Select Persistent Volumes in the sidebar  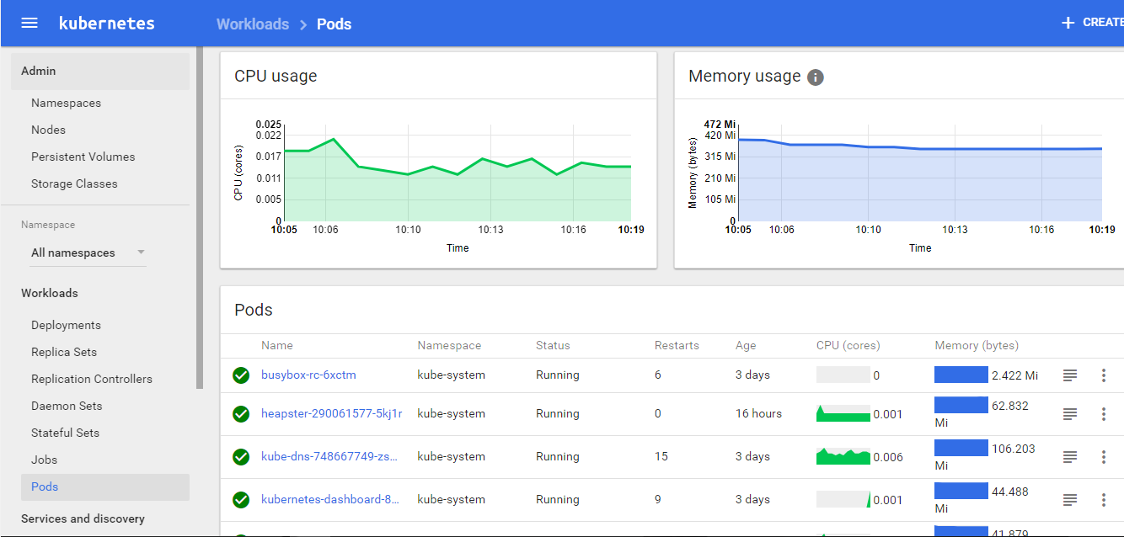[83, 157]
